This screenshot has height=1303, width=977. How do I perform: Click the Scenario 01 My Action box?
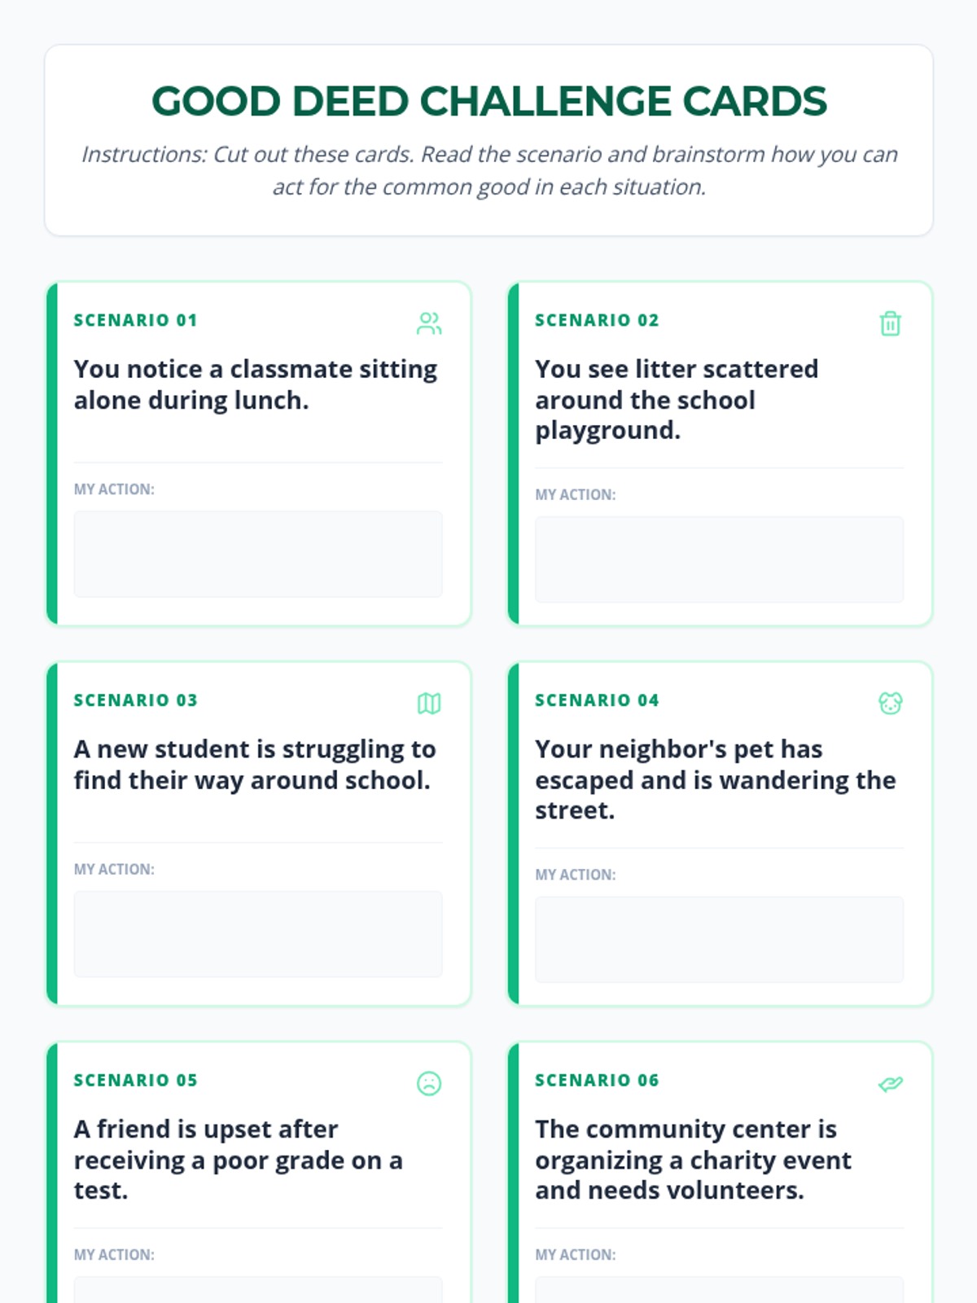tap(258, 554)
